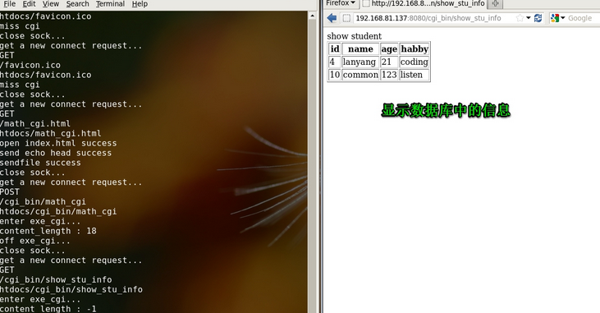Image resolution: width=600 pixels, height=313 pixels.
Task: Click the age cell showing 123
Action: pos(389,75)
